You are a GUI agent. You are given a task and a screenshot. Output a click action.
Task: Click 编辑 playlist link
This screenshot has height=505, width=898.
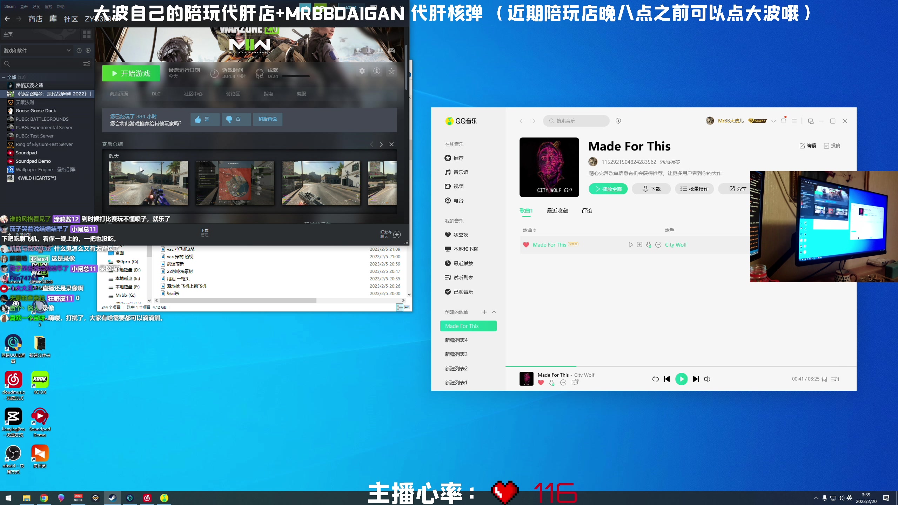(x=807, y=146)
